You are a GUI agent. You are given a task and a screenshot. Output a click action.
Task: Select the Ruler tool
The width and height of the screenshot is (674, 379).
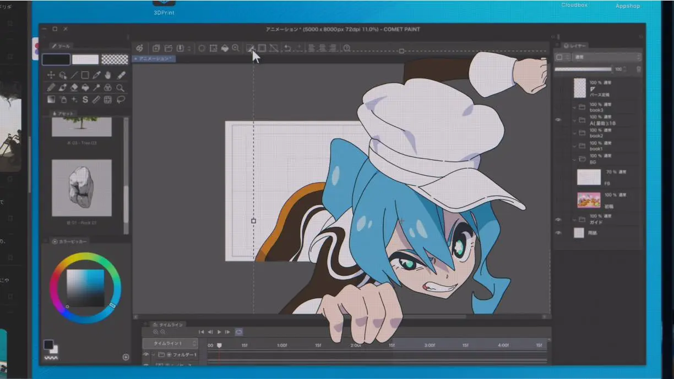pos(97,99)
